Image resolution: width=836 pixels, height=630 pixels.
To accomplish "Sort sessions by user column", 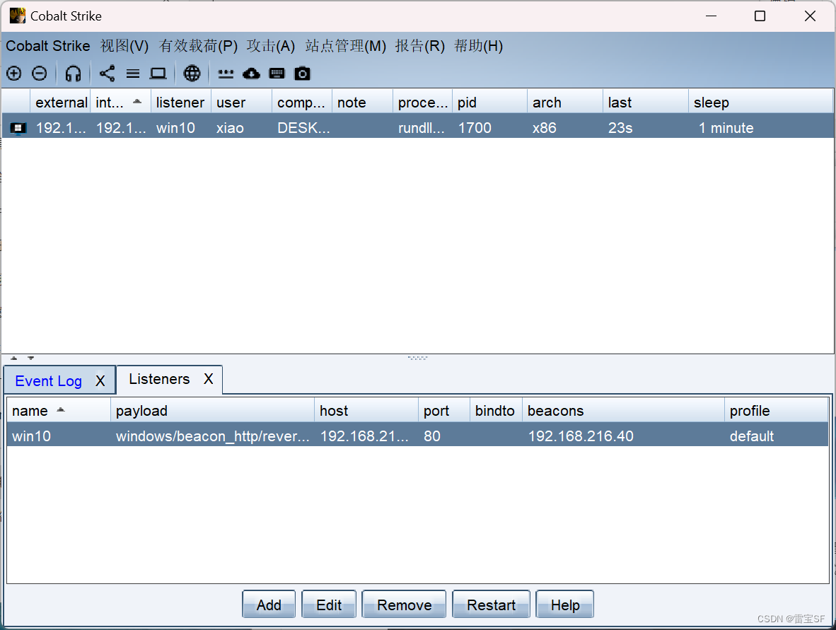I will pos(241,102).
